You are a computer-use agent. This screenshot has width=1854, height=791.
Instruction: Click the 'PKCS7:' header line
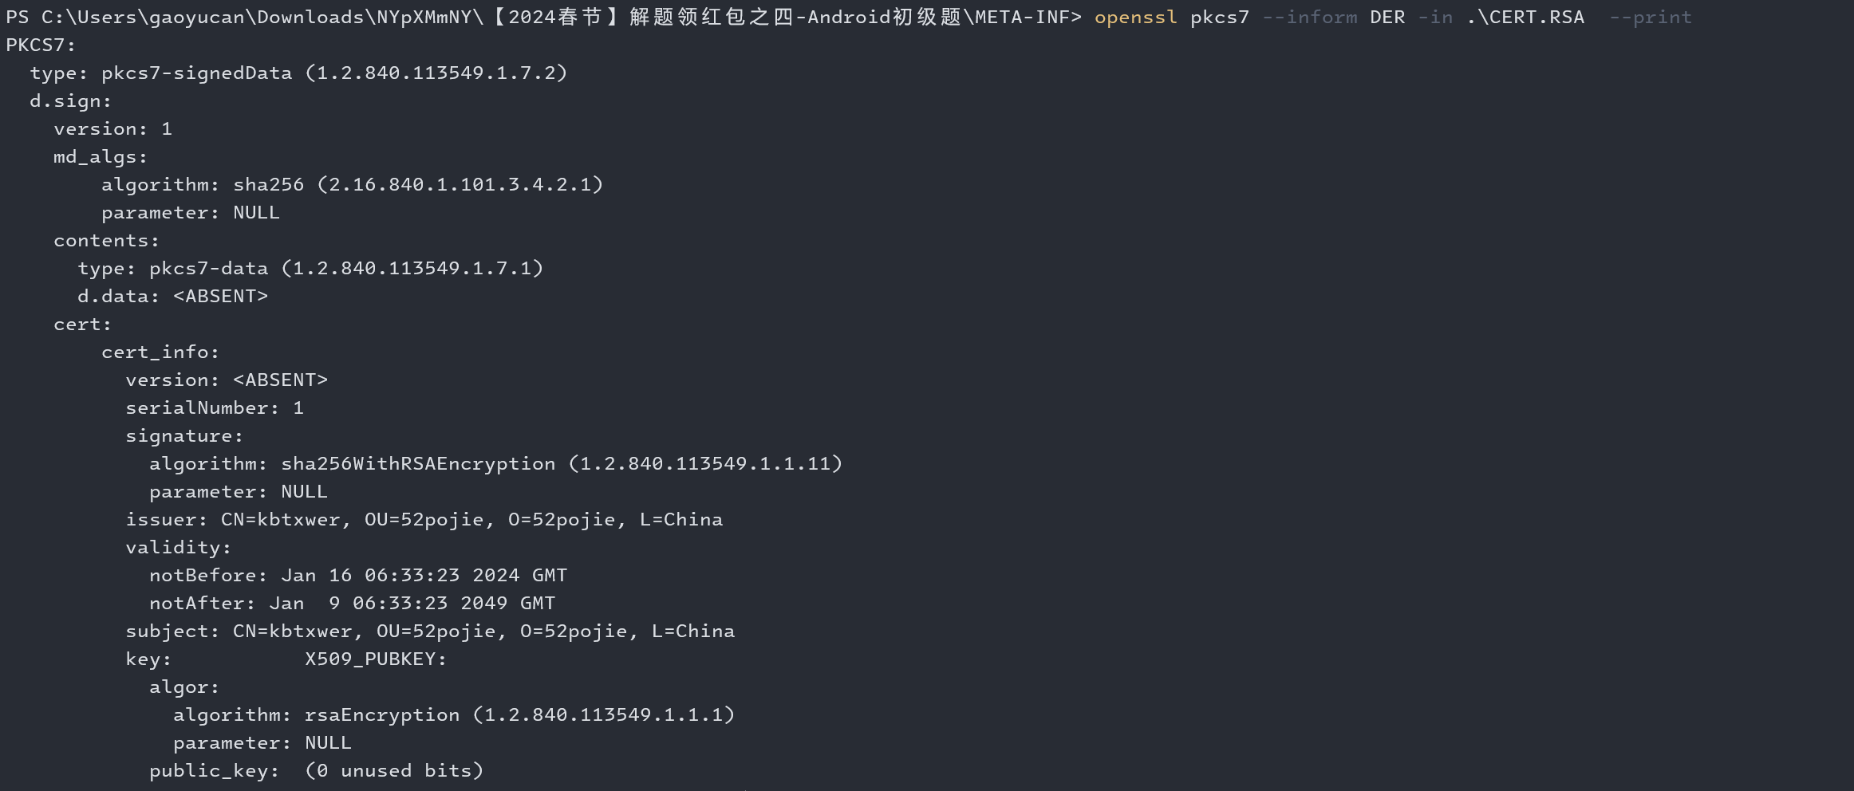(41, 45)
